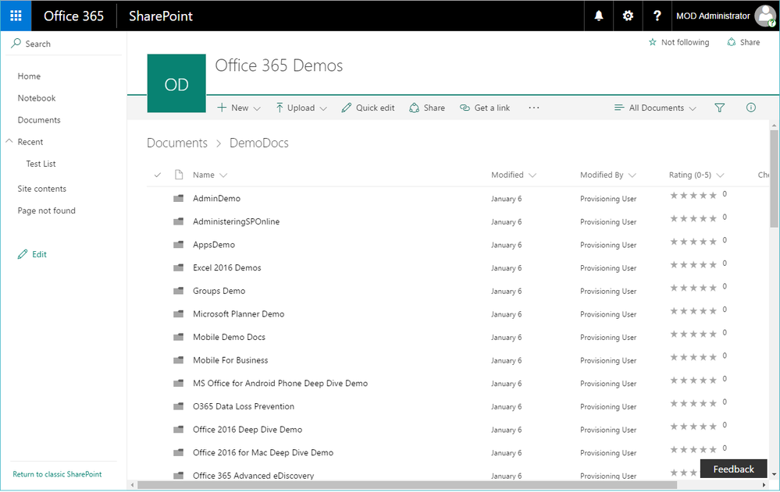Open Office 365 Advanced eDiscovery folder

pyautogui.click(x=253, y=475)
